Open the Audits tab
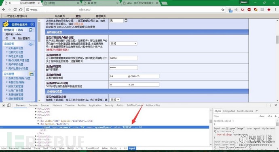 coord(120,105)
